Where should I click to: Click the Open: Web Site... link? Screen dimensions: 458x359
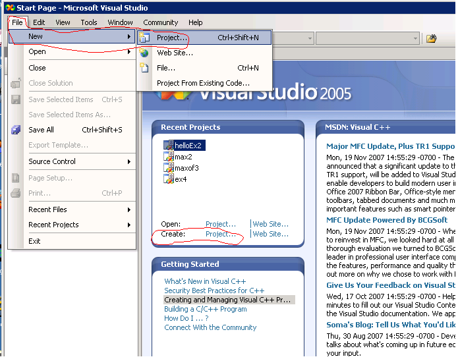click(270, 224)
